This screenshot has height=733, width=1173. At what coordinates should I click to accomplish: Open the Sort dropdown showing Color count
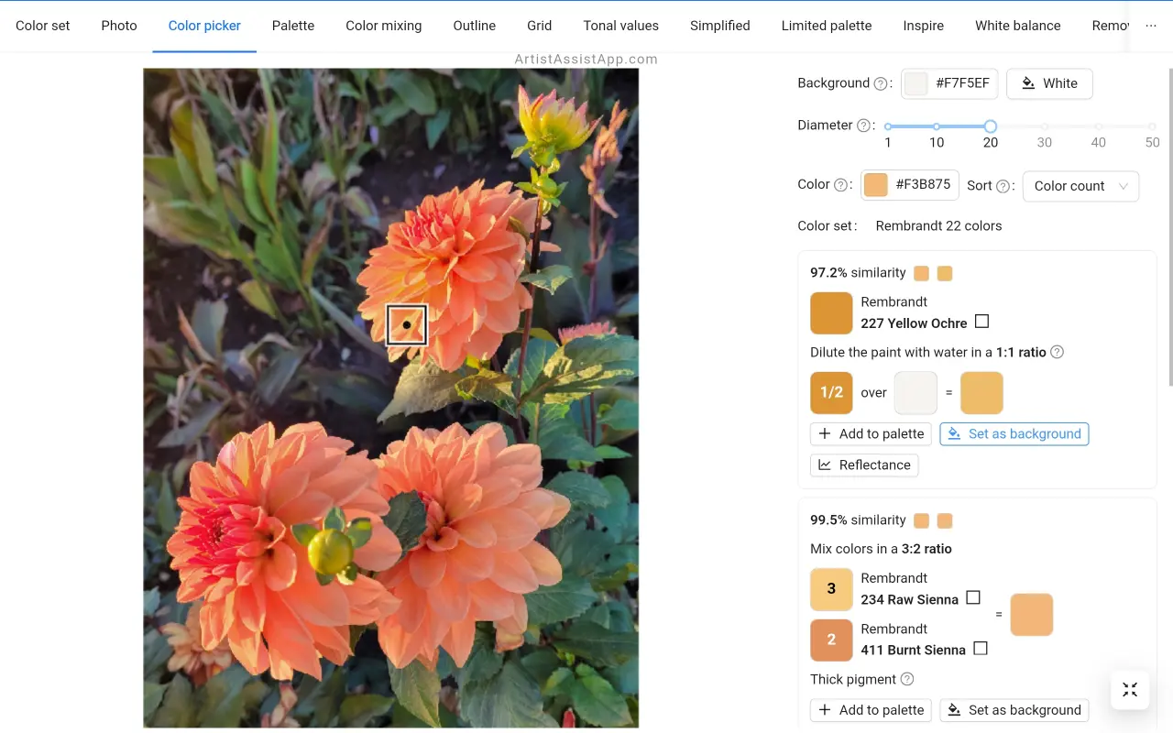point(1080,186)
